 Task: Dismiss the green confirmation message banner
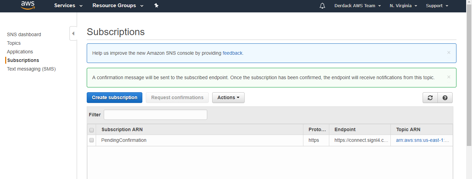click(x=449, y=77)
